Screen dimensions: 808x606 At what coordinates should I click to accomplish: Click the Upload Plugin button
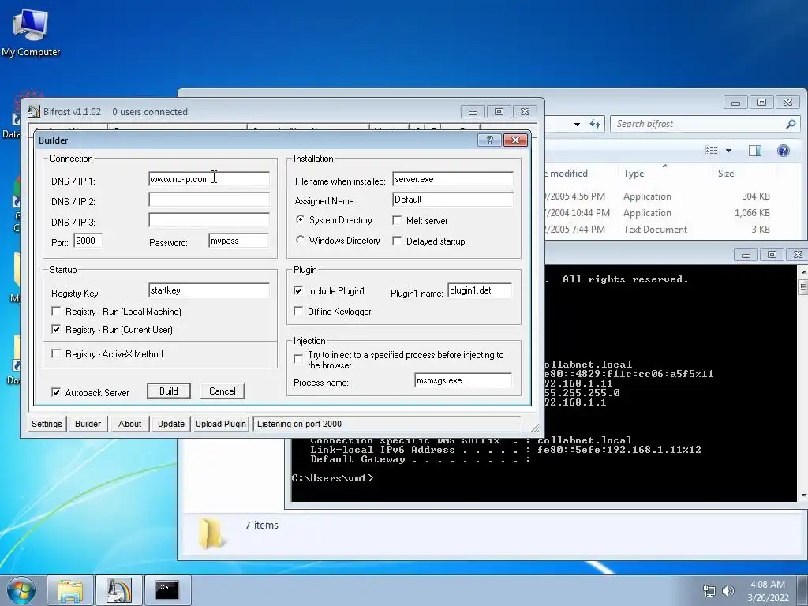pos(221,424)
